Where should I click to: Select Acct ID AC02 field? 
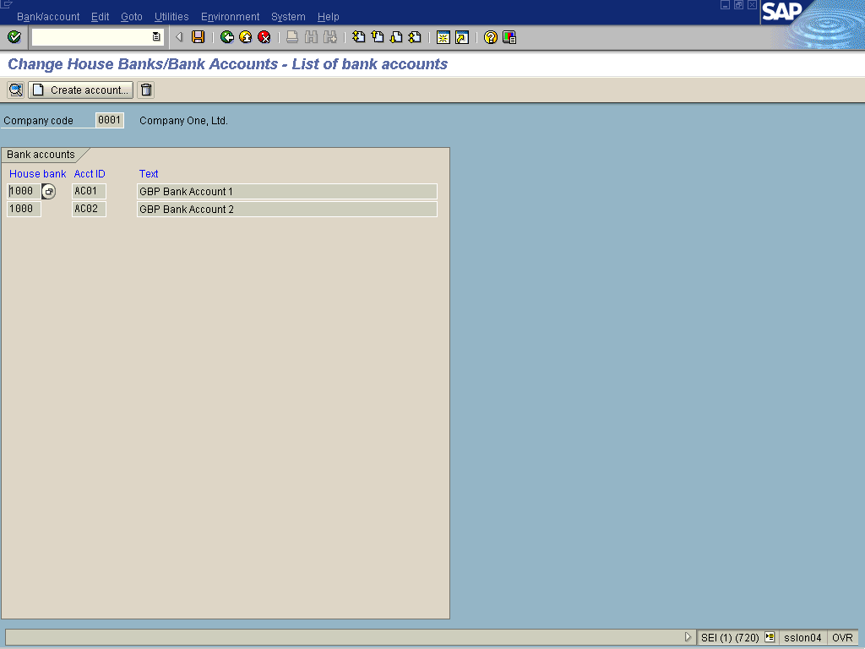[89, 209]
